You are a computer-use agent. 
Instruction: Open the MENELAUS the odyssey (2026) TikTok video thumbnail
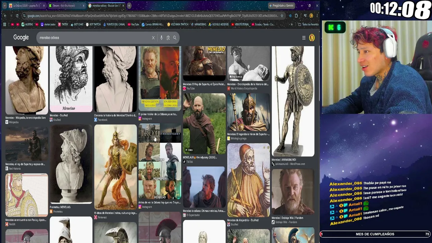click(204, 124)
